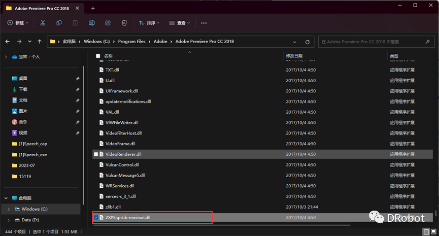Open Videos (视频) in quick access
Screen dimensions: 439x236
coord(23,132)
